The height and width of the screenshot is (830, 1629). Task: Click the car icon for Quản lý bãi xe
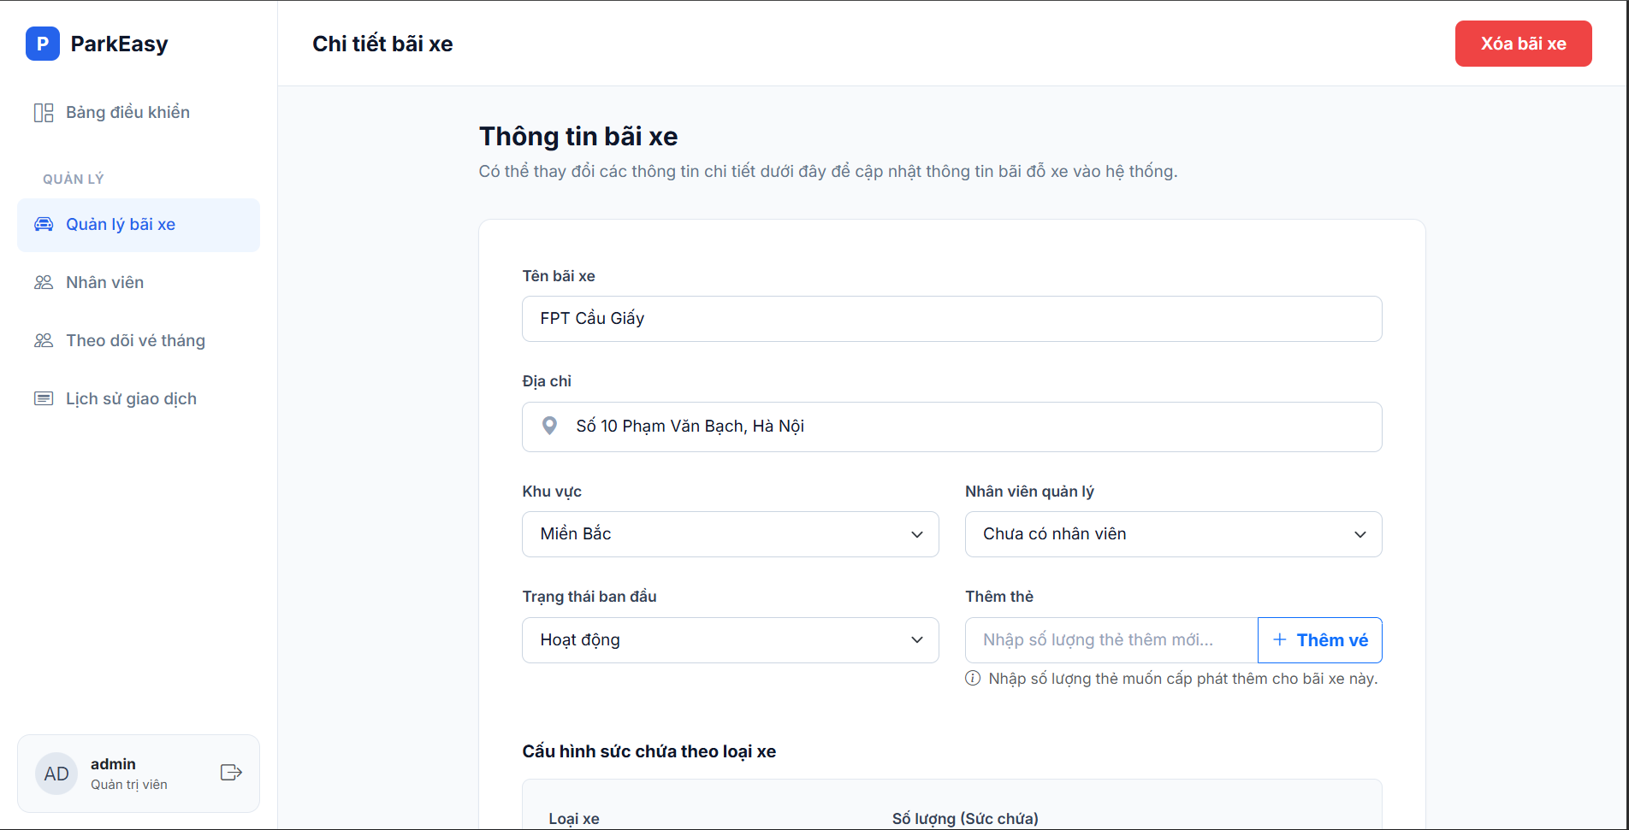pyautogui.click(x=44, y=224)
